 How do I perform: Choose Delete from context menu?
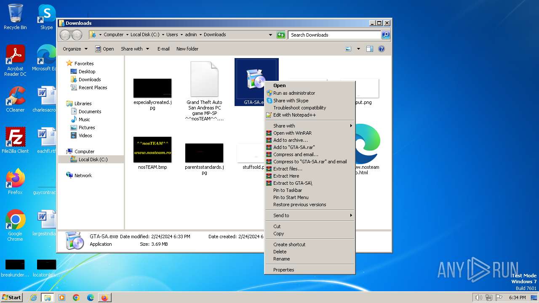(x=310, y=252)
